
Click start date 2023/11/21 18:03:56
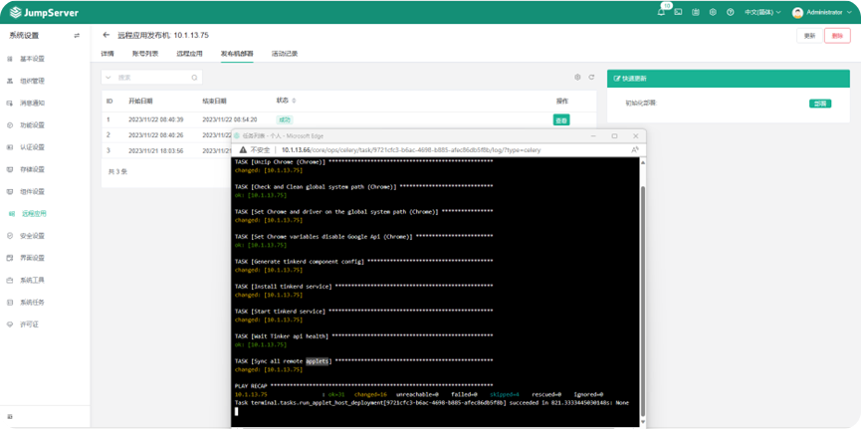click(156, 150)
